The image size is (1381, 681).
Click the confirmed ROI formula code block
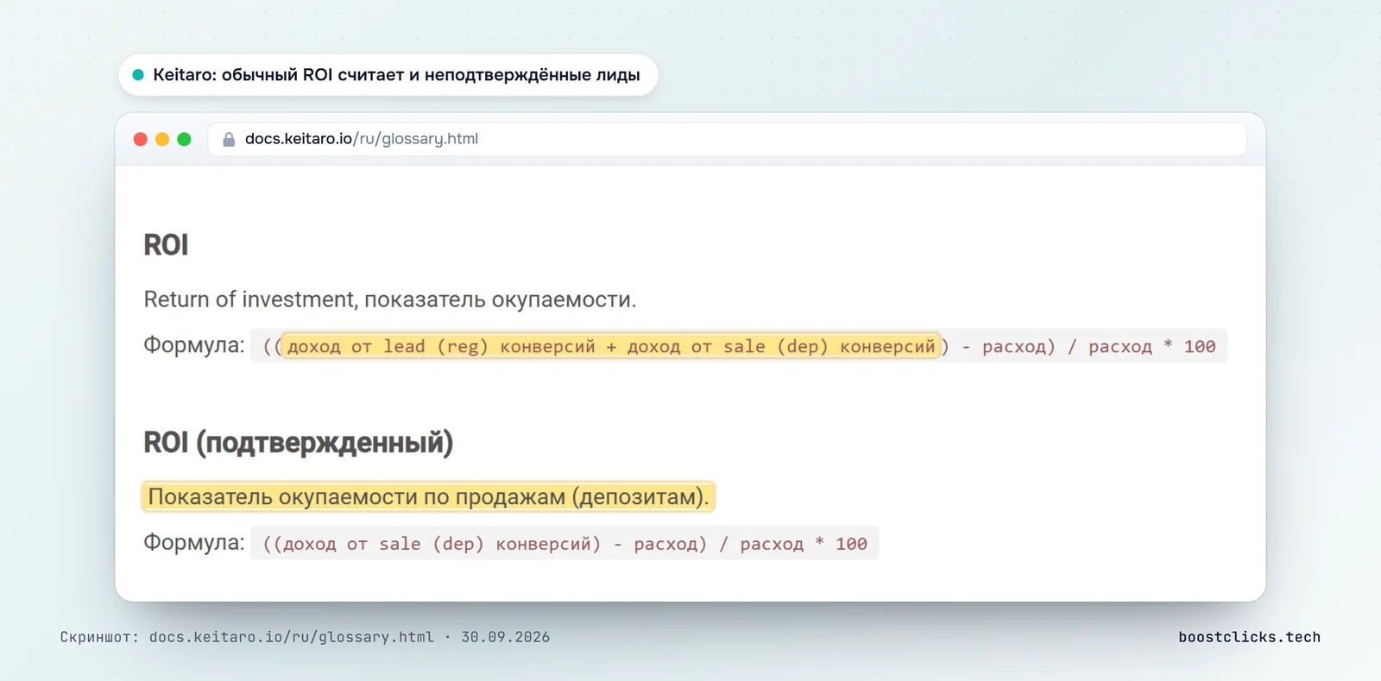(564, 544)
